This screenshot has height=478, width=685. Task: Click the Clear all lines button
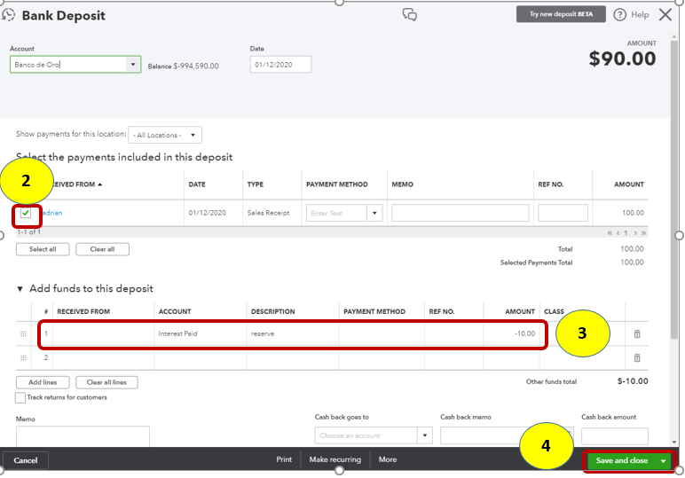pyautogui.click(x=106, y=382)
